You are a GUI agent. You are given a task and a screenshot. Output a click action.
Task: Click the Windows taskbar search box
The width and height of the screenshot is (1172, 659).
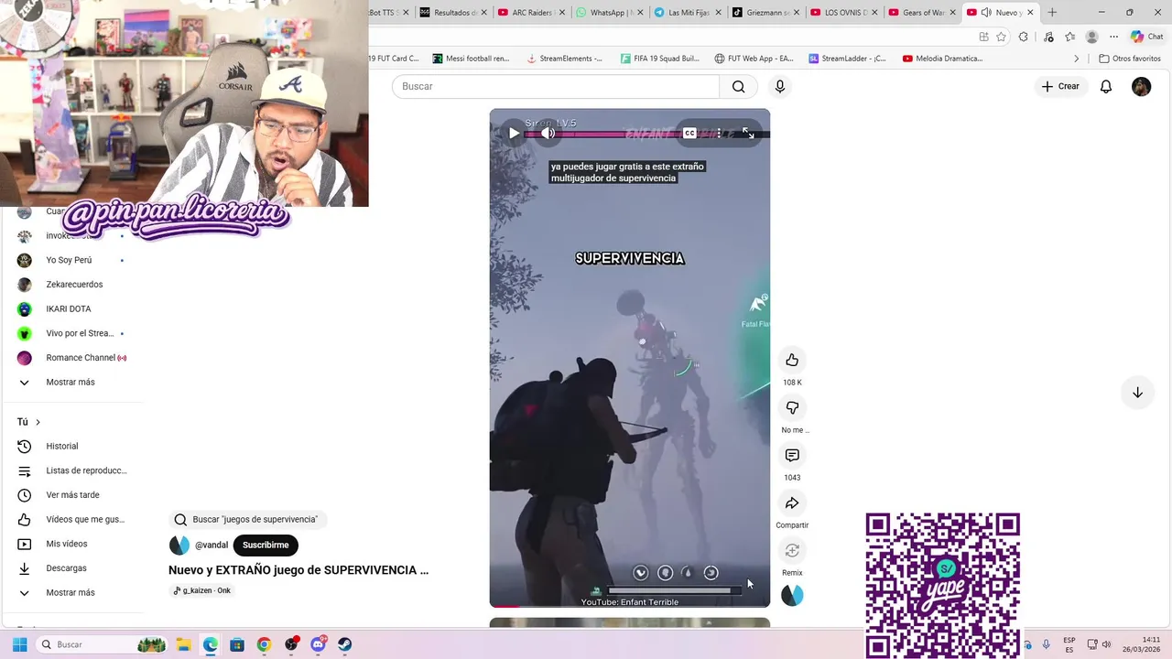click(102, 644)
